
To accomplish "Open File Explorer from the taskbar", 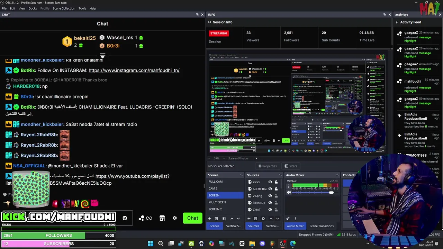I will pyautogui.click(x=252, y=243).
